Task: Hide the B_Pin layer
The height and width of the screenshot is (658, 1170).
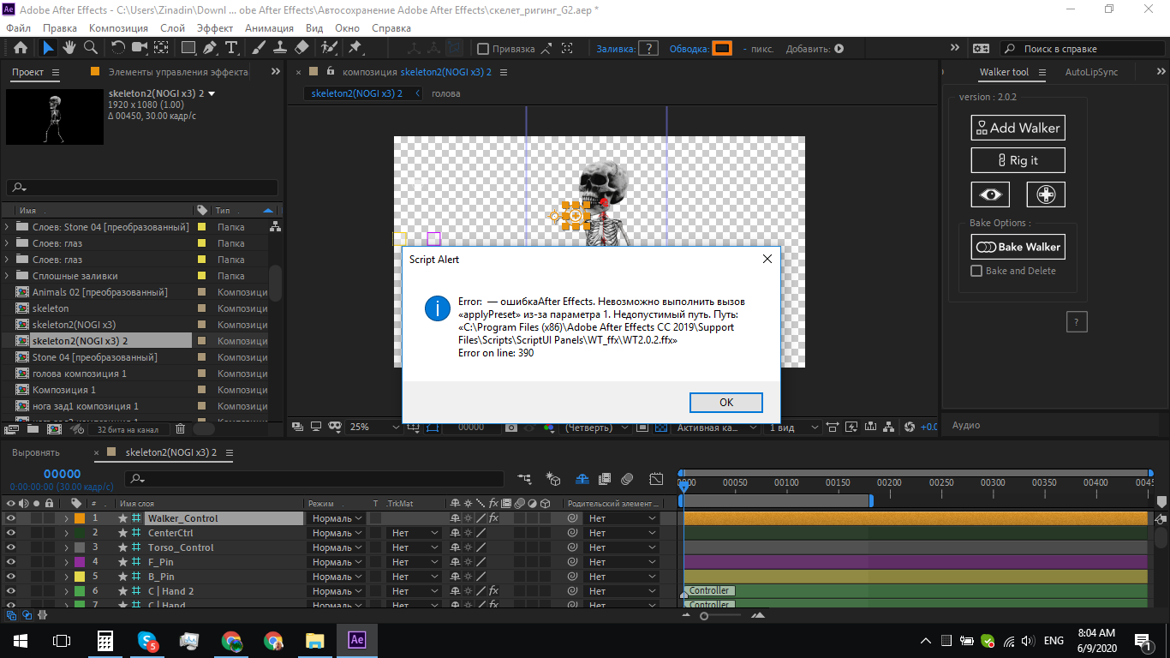Action: pyautogui.click(x=11, y=577)
